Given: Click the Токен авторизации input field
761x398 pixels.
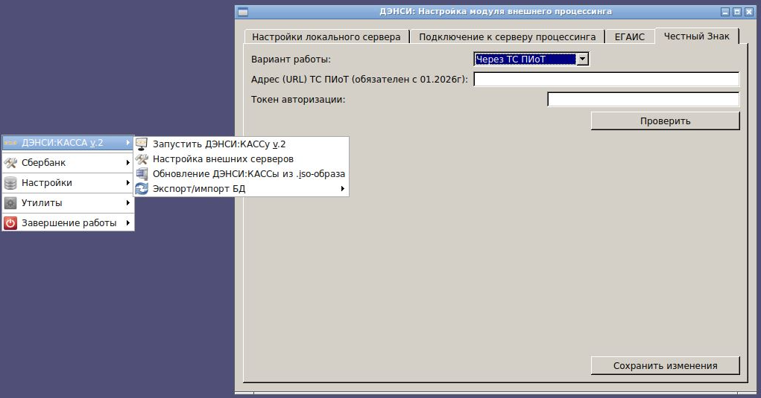Looking at the screenshot, I should pyautogui.click(x=643, y=99).
